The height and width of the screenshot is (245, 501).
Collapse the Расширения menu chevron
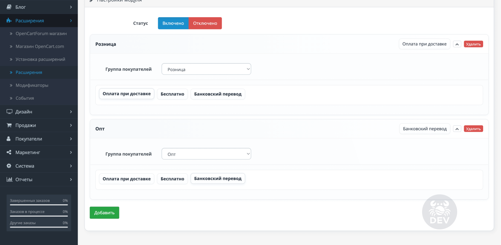point(71,21)
